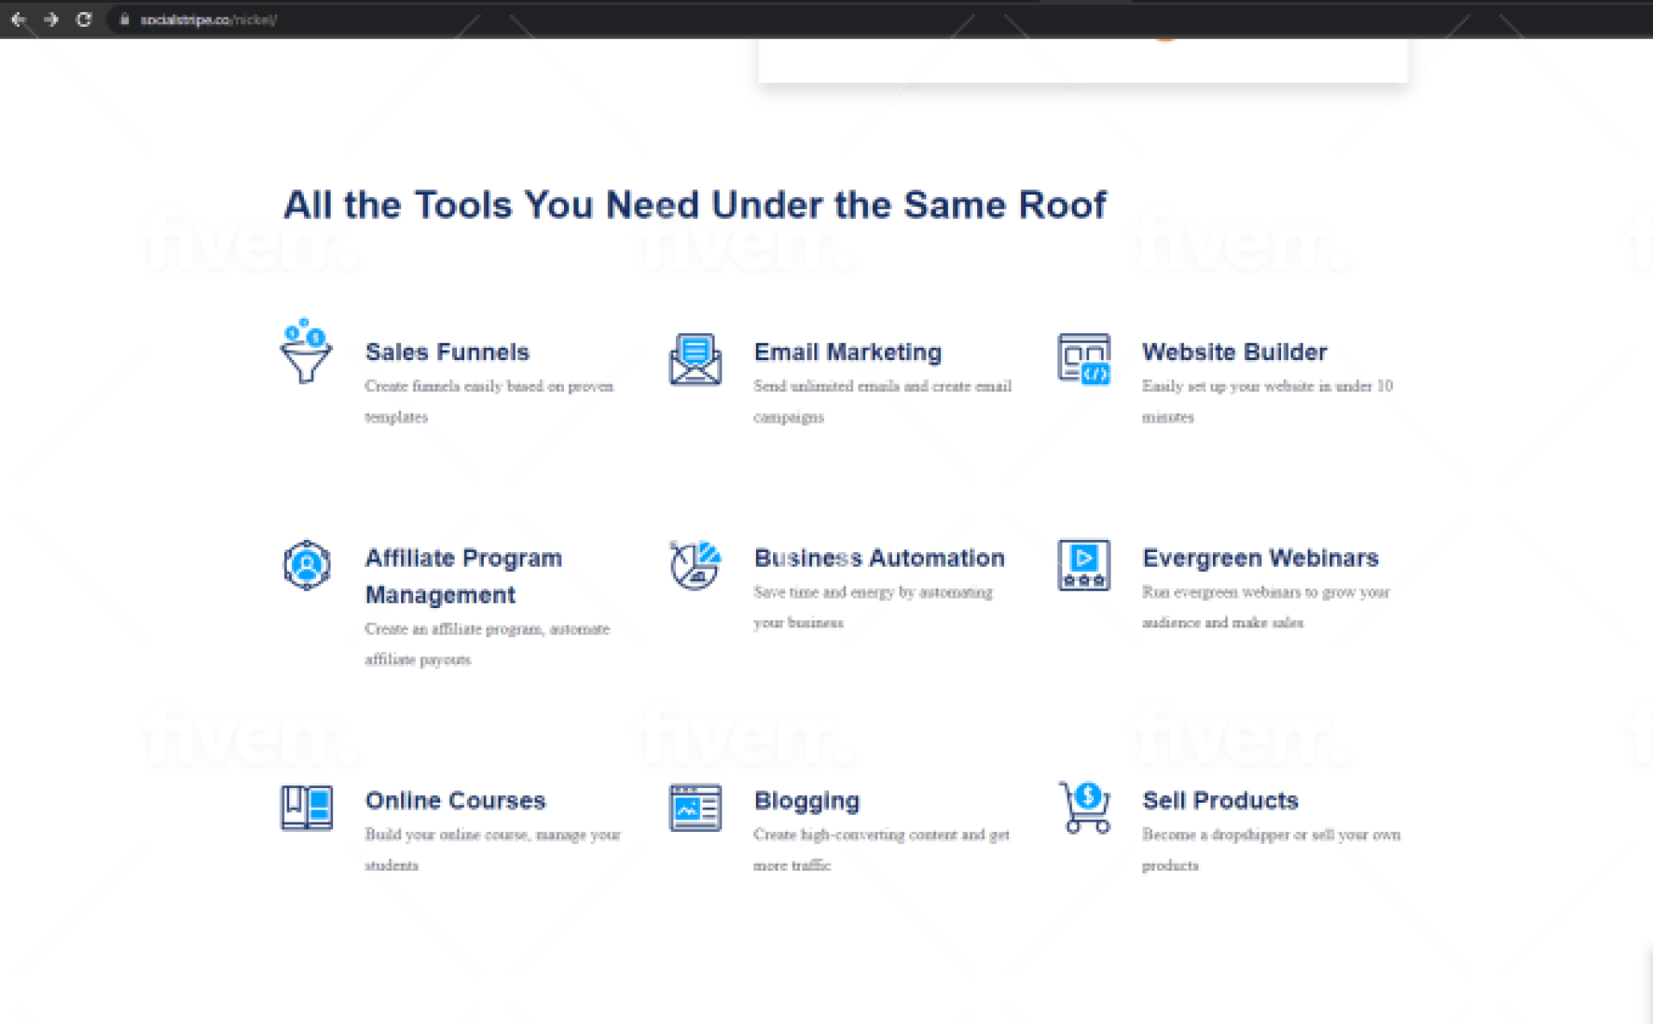Click the Email Marketing envelope icon

pyautogui.click(x=695, y=359)
